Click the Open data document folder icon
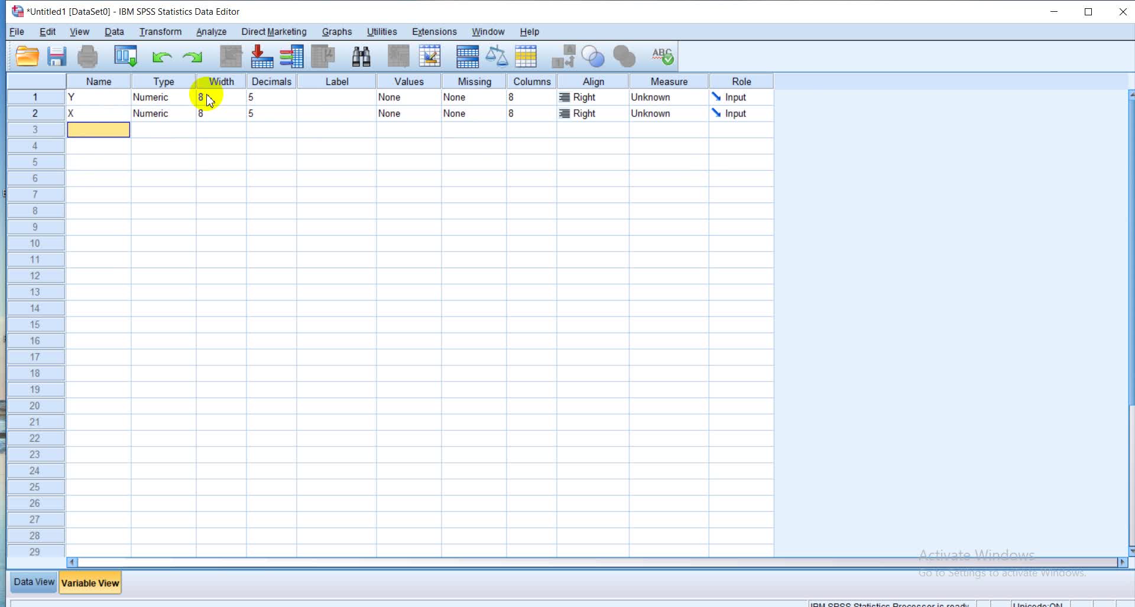Viewport: 1135px width, 607px height. [27, 57]
